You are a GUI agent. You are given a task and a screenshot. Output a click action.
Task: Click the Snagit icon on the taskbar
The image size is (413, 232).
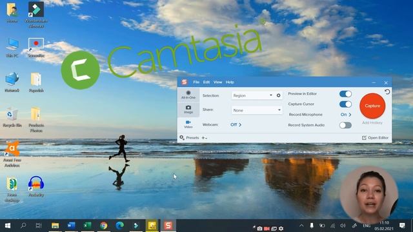tap(168, 226)
